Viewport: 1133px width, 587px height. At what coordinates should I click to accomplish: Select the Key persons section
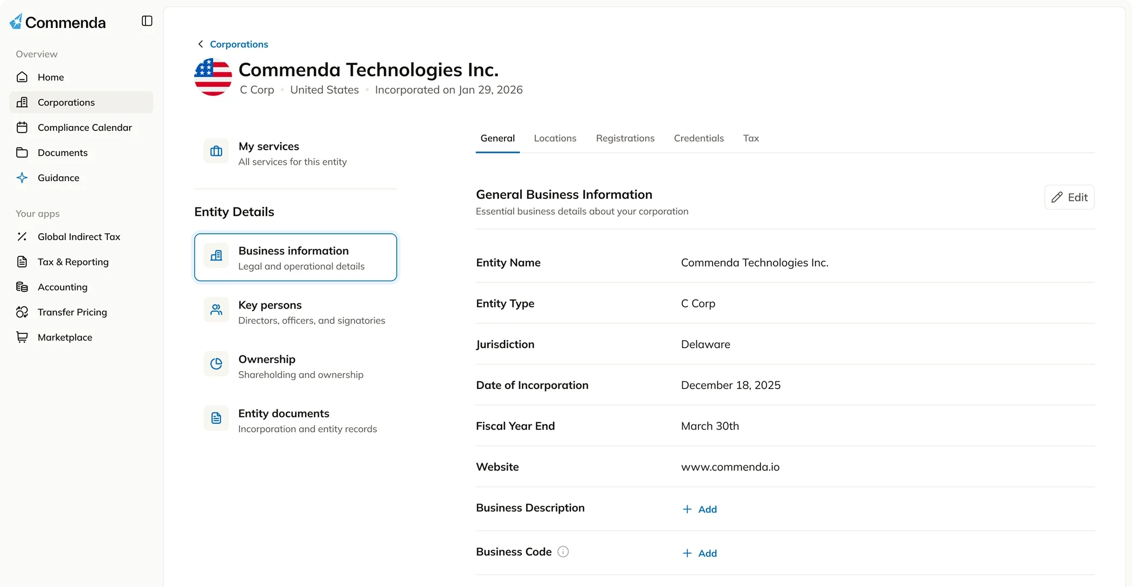[295, 312]
